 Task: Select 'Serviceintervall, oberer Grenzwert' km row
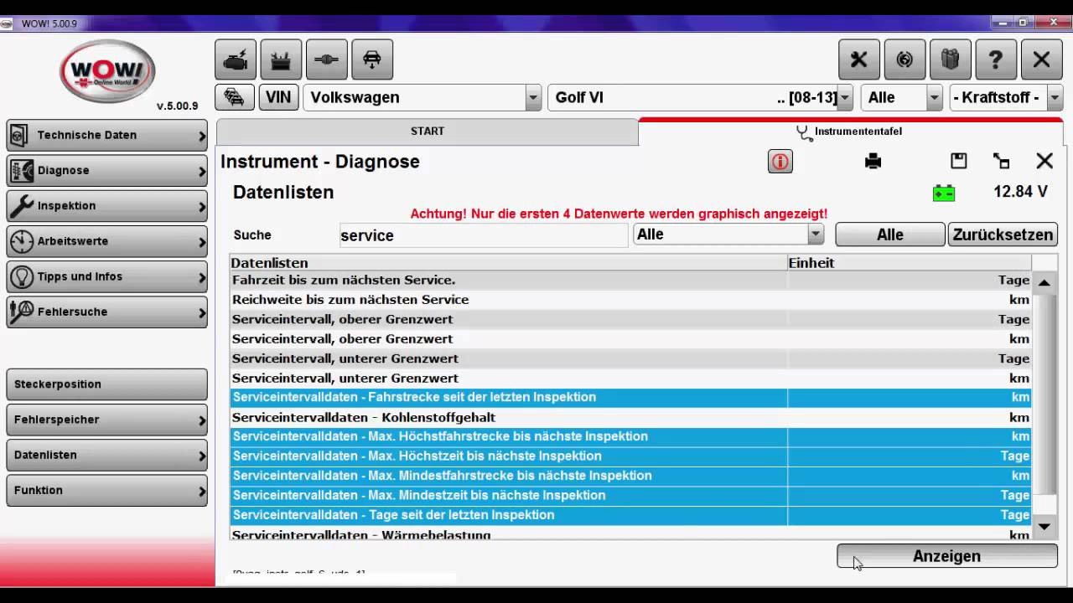click(630, 339)
